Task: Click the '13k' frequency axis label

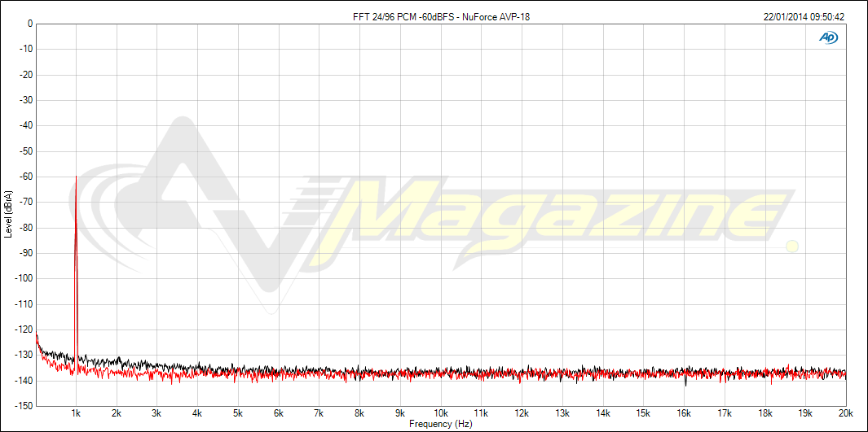Action: click(x=562, y=413)
